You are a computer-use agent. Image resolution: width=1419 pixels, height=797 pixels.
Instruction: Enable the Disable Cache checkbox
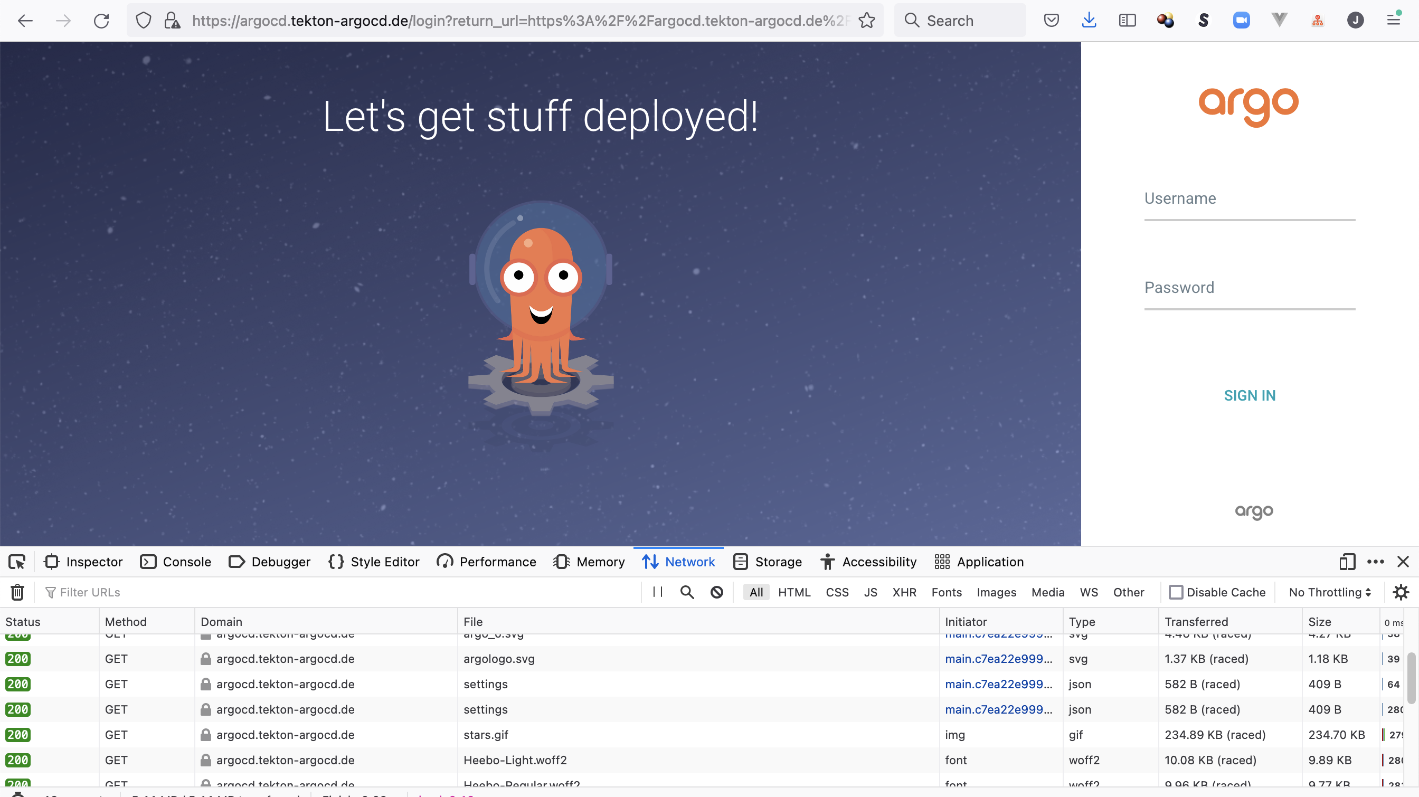tap(1176, 592)
